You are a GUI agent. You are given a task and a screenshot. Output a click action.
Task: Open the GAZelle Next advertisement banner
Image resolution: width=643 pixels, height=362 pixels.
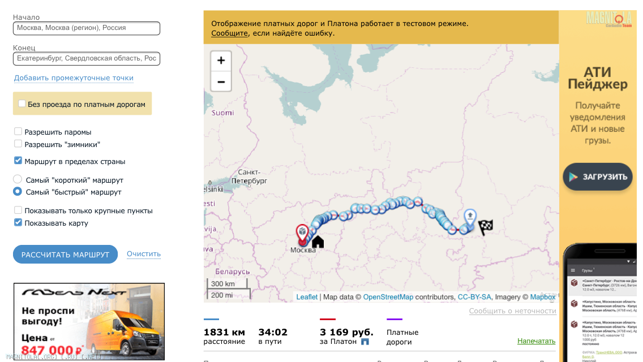[x=89, y=321]
